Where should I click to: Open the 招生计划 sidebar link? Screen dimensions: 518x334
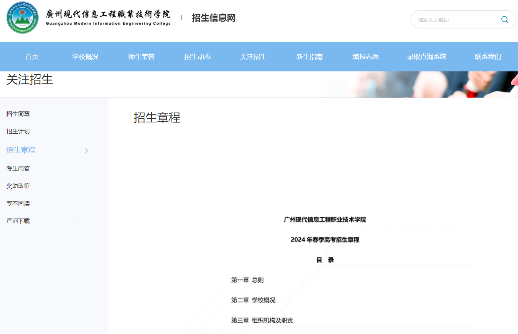point(18,131)
